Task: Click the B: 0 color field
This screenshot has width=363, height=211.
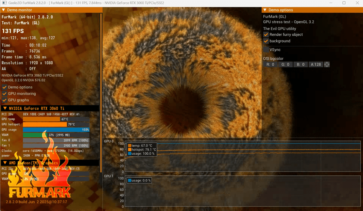Action: [x=300, y=65]
